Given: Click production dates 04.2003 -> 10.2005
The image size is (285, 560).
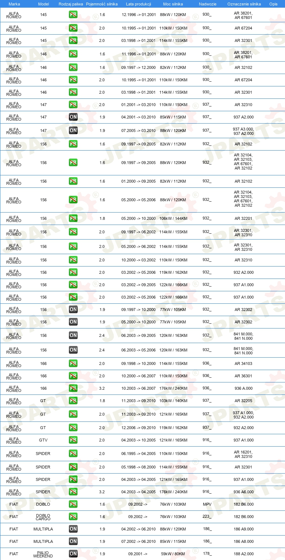Looking at the screenshot, I should tap(138, 440).
